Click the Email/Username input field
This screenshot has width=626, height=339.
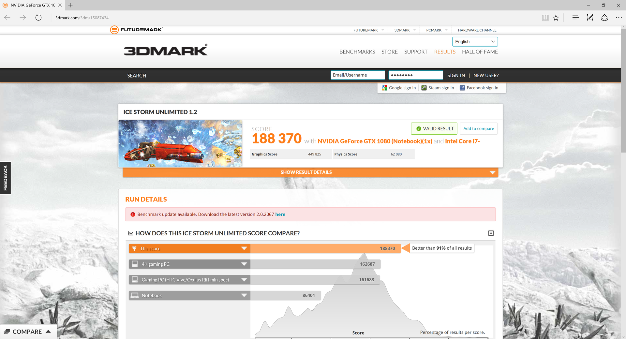pyautogui.click(x=358, y=75)
